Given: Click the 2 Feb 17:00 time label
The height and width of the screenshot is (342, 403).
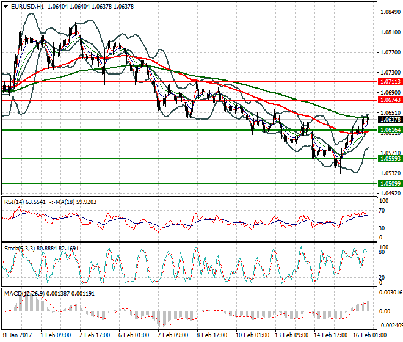Looking at the screenshot, I should 95,335.
